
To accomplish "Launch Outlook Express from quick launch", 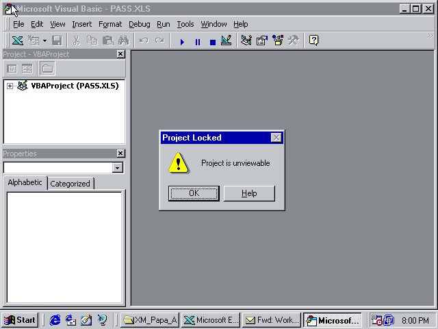I will (x=70, y=320).
